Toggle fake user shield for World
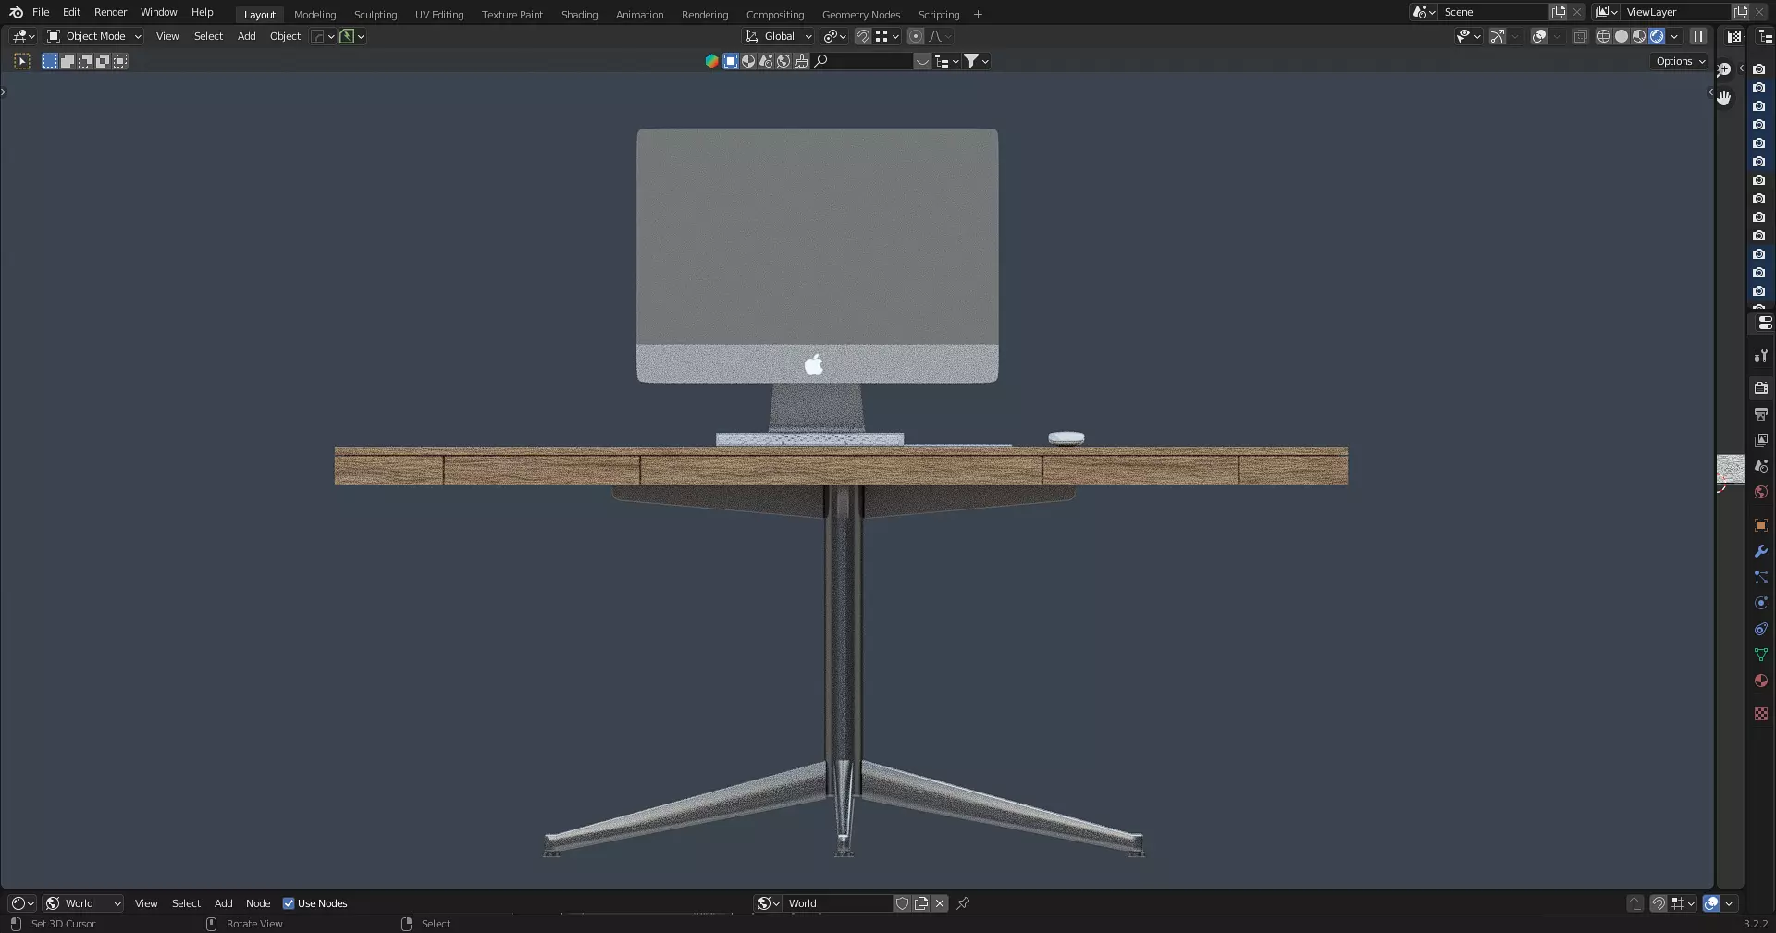 (902, 903)
